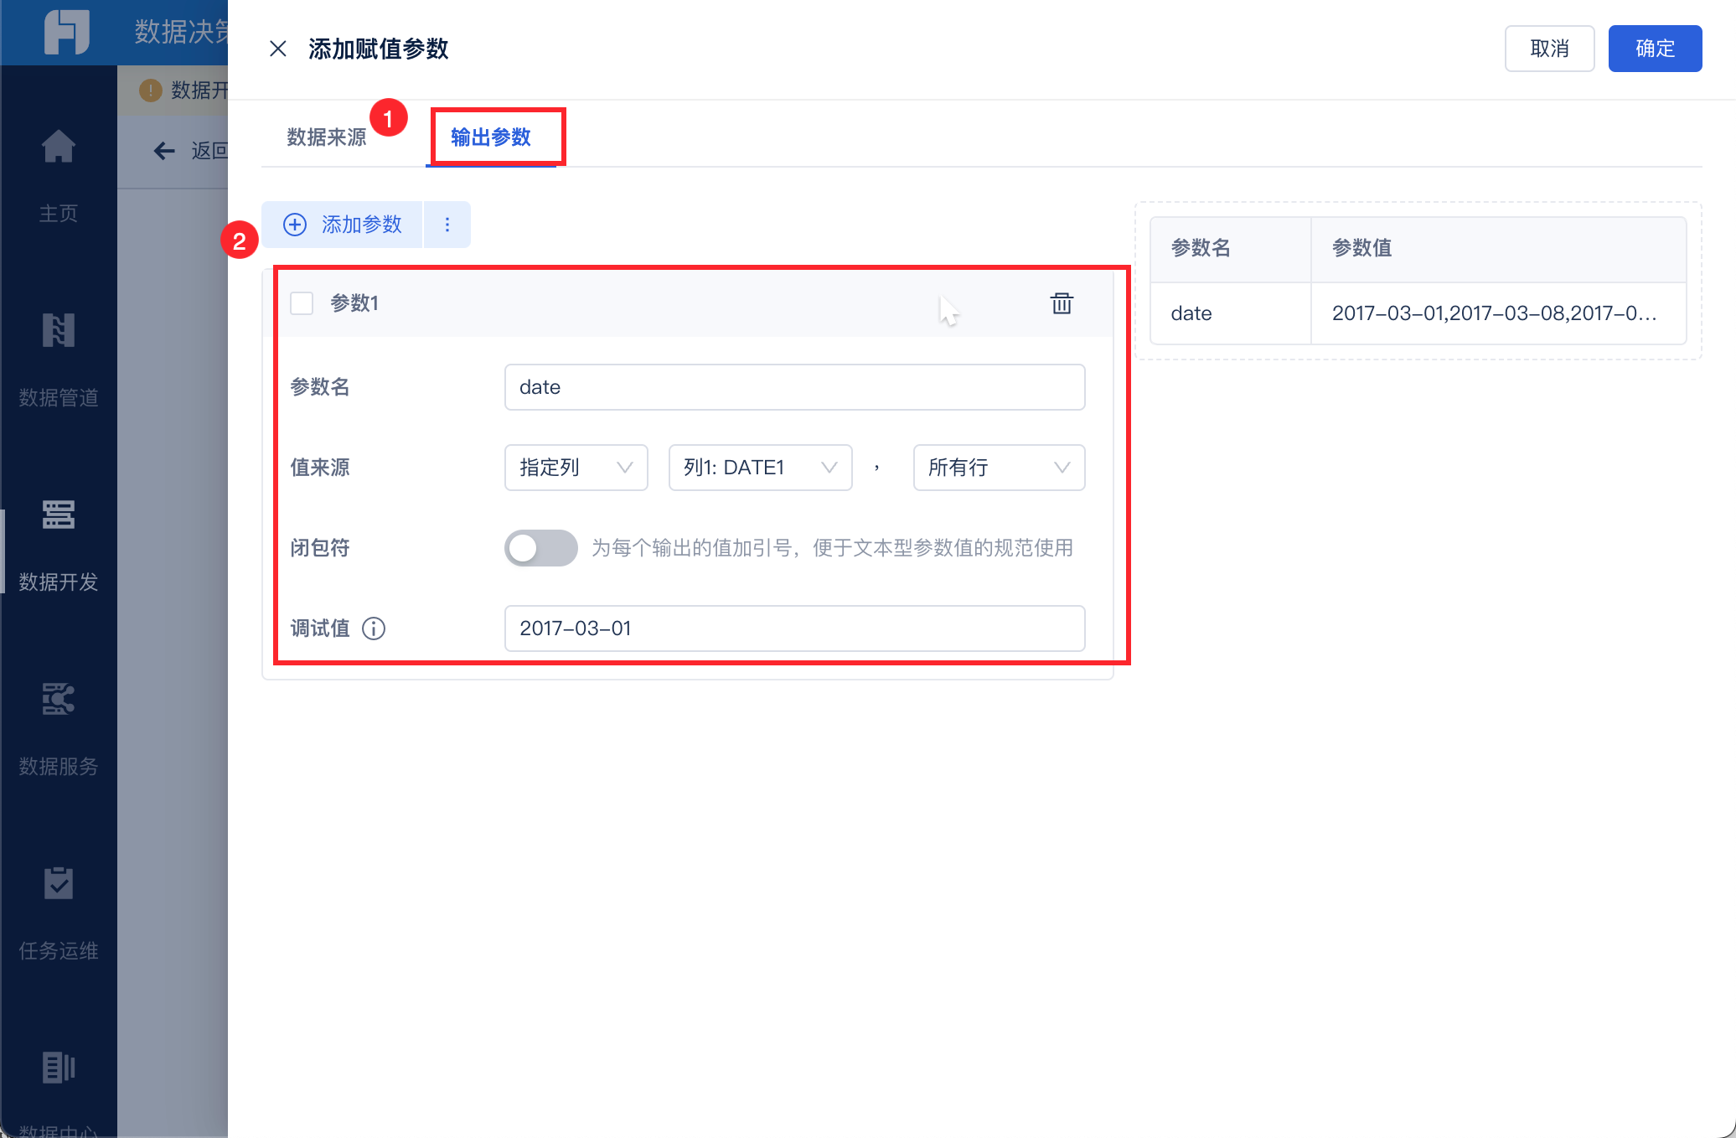Open the 列1: DATE1 column dropdown
1736x1138 pixels.
(x=760, y=468)
